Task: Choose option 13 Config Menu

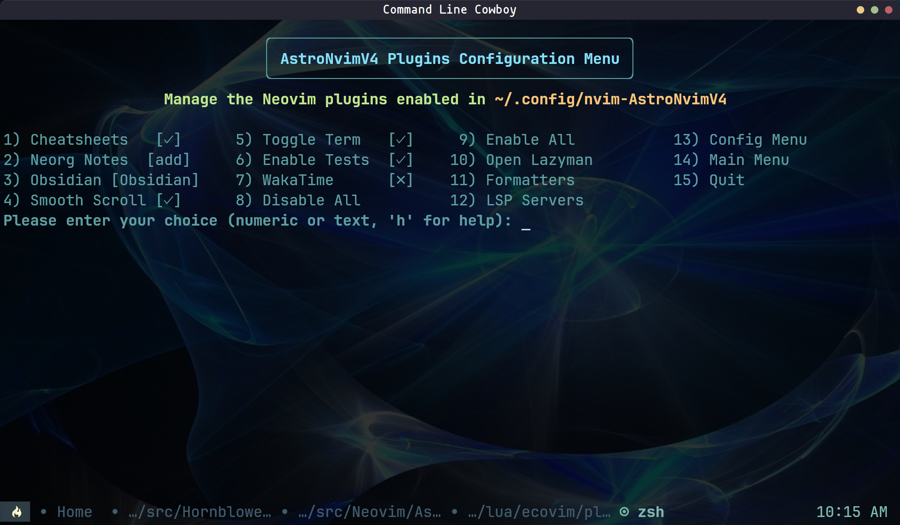Action: click(740, 140)
